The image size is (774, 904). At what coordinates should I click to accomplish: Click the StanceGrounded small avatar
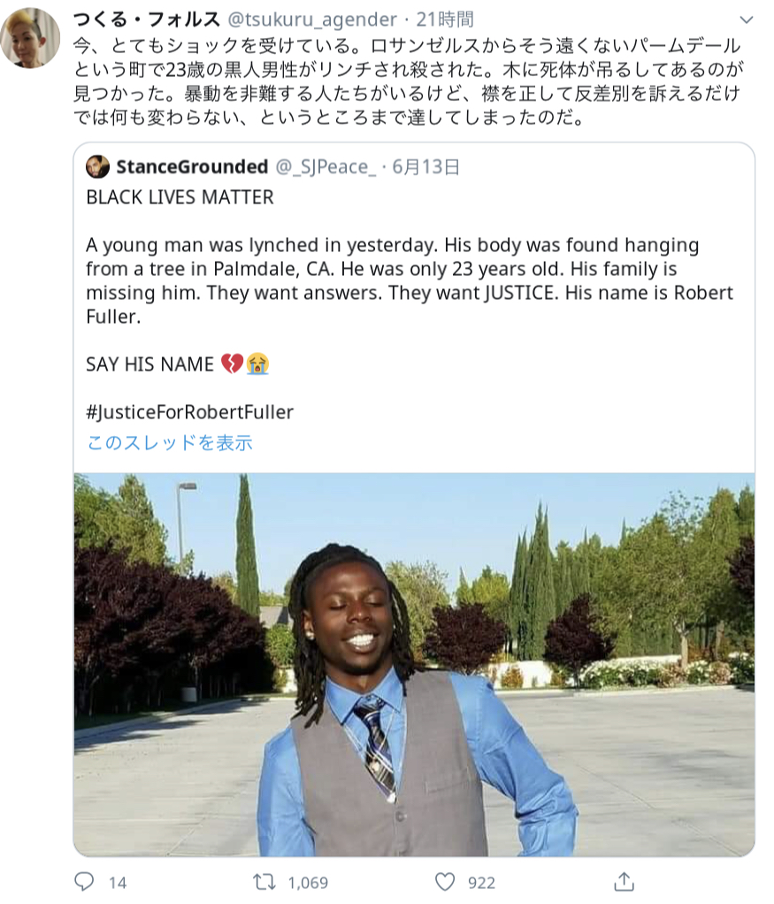(97, 166)
